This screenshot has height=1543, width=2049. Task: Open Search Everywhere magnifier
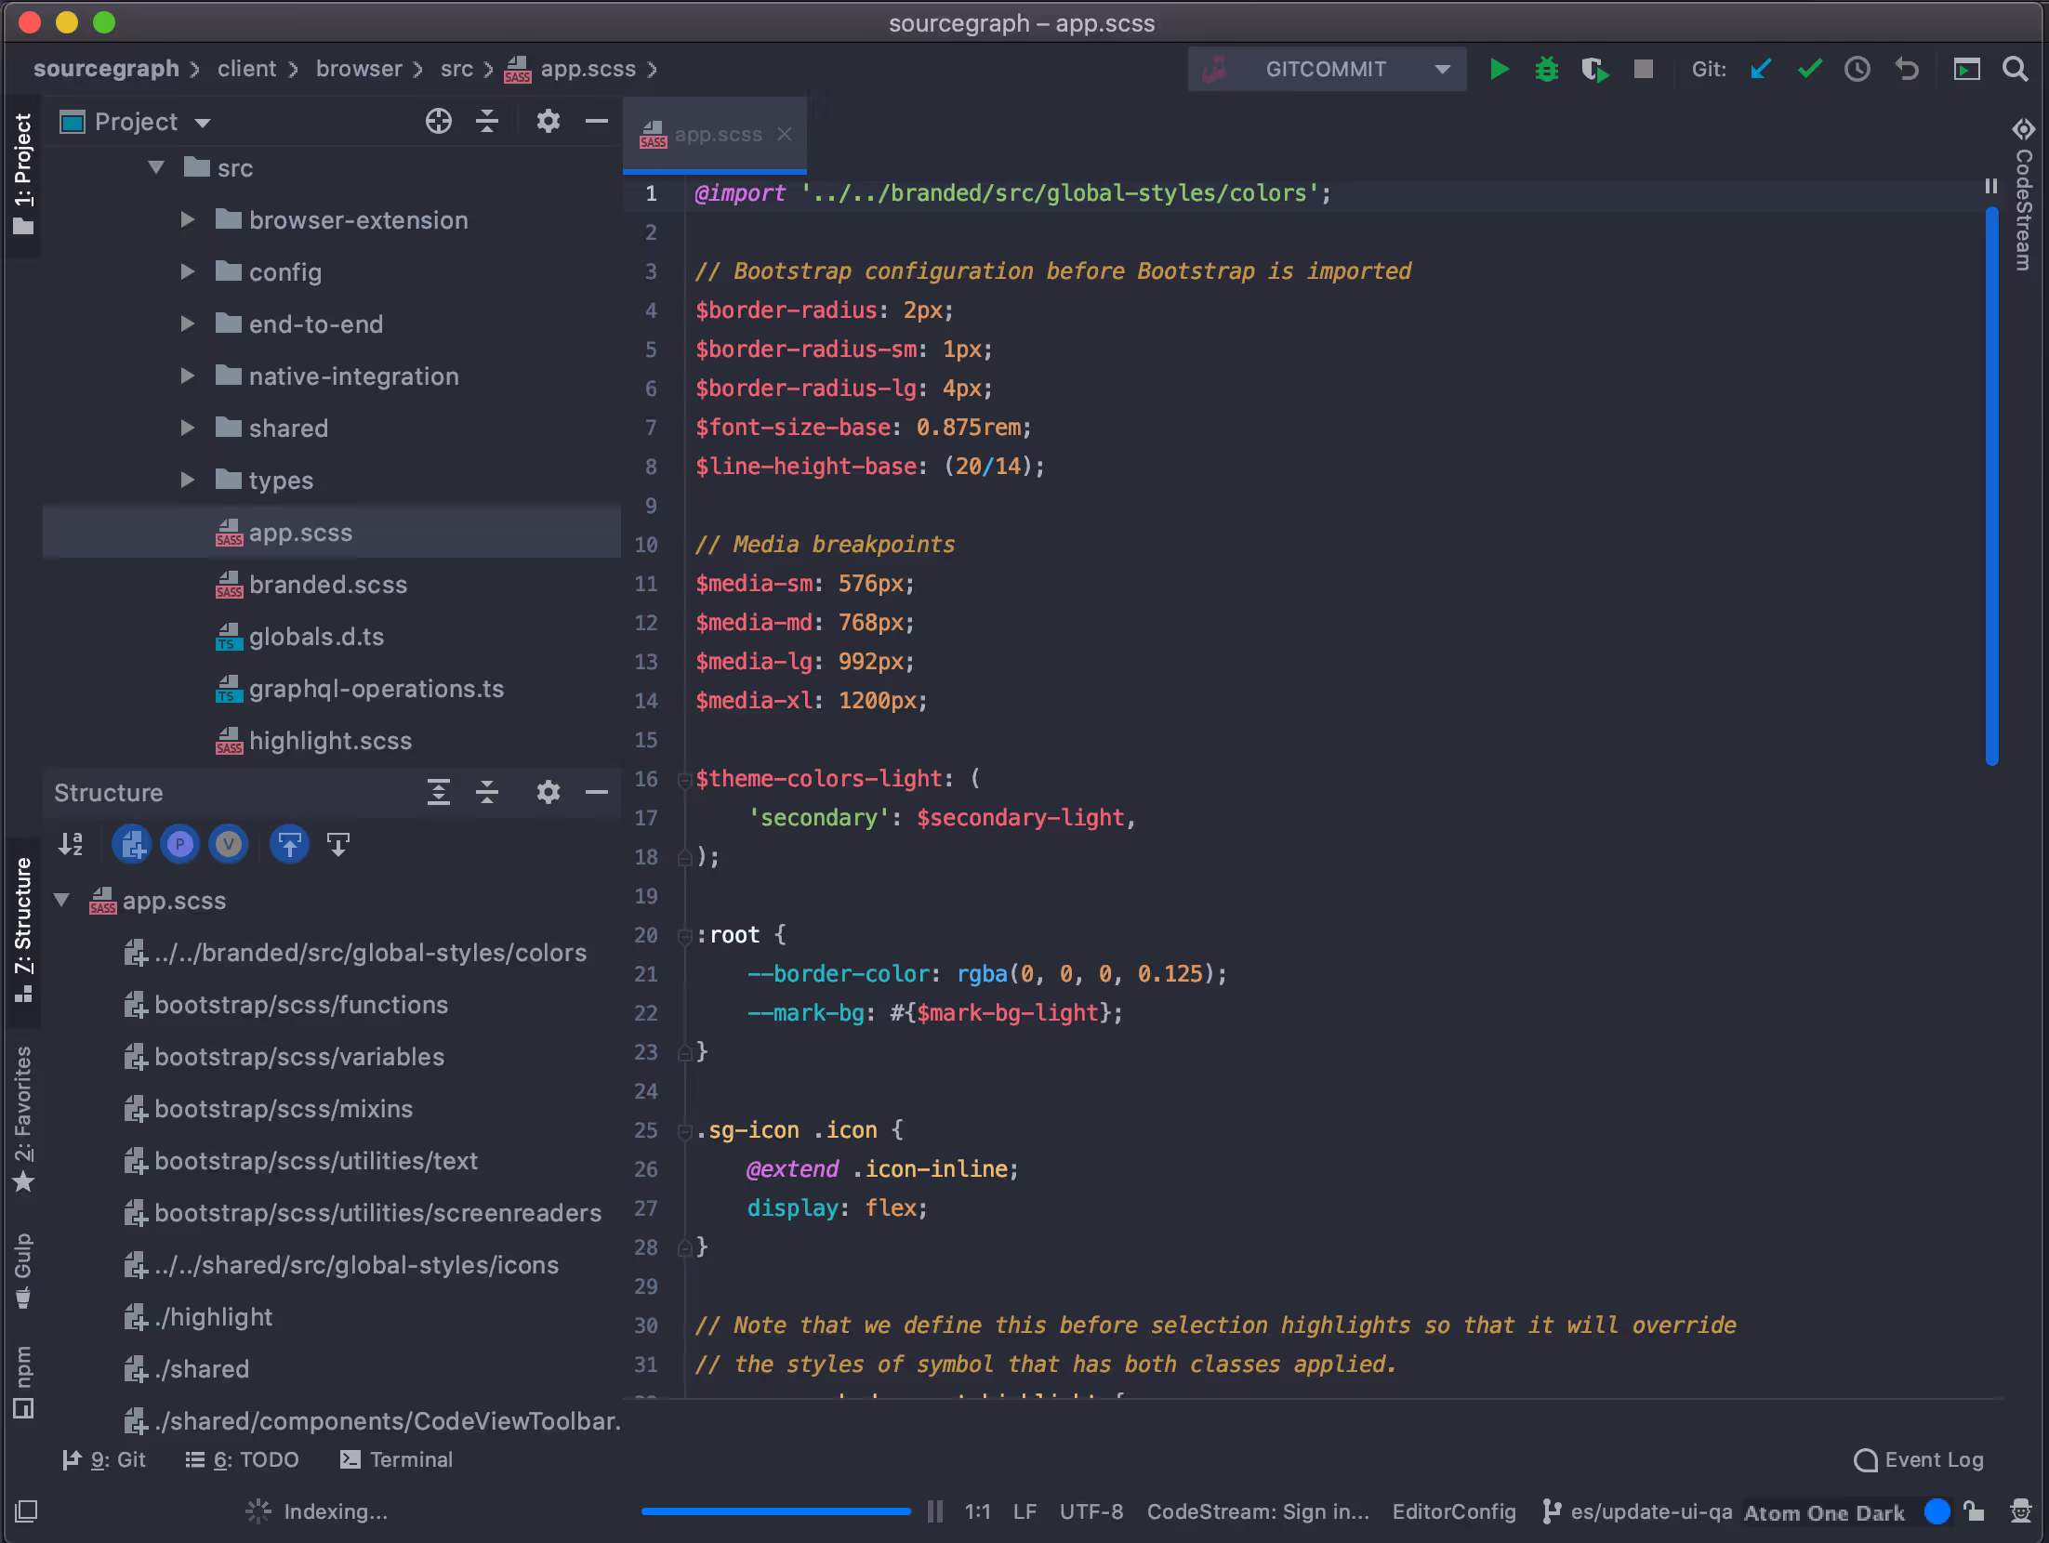point(2016,70)
